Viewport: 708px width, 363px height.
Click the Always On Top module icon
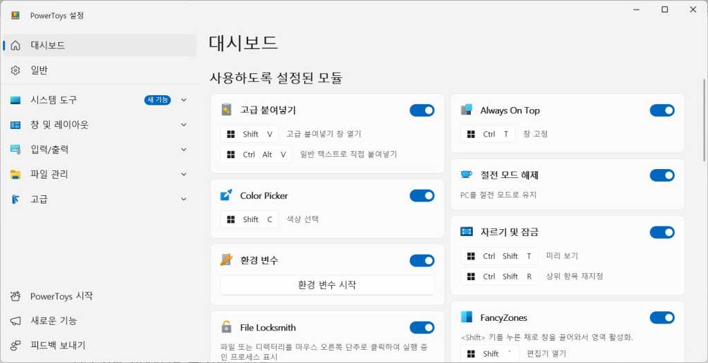[467, 110]
